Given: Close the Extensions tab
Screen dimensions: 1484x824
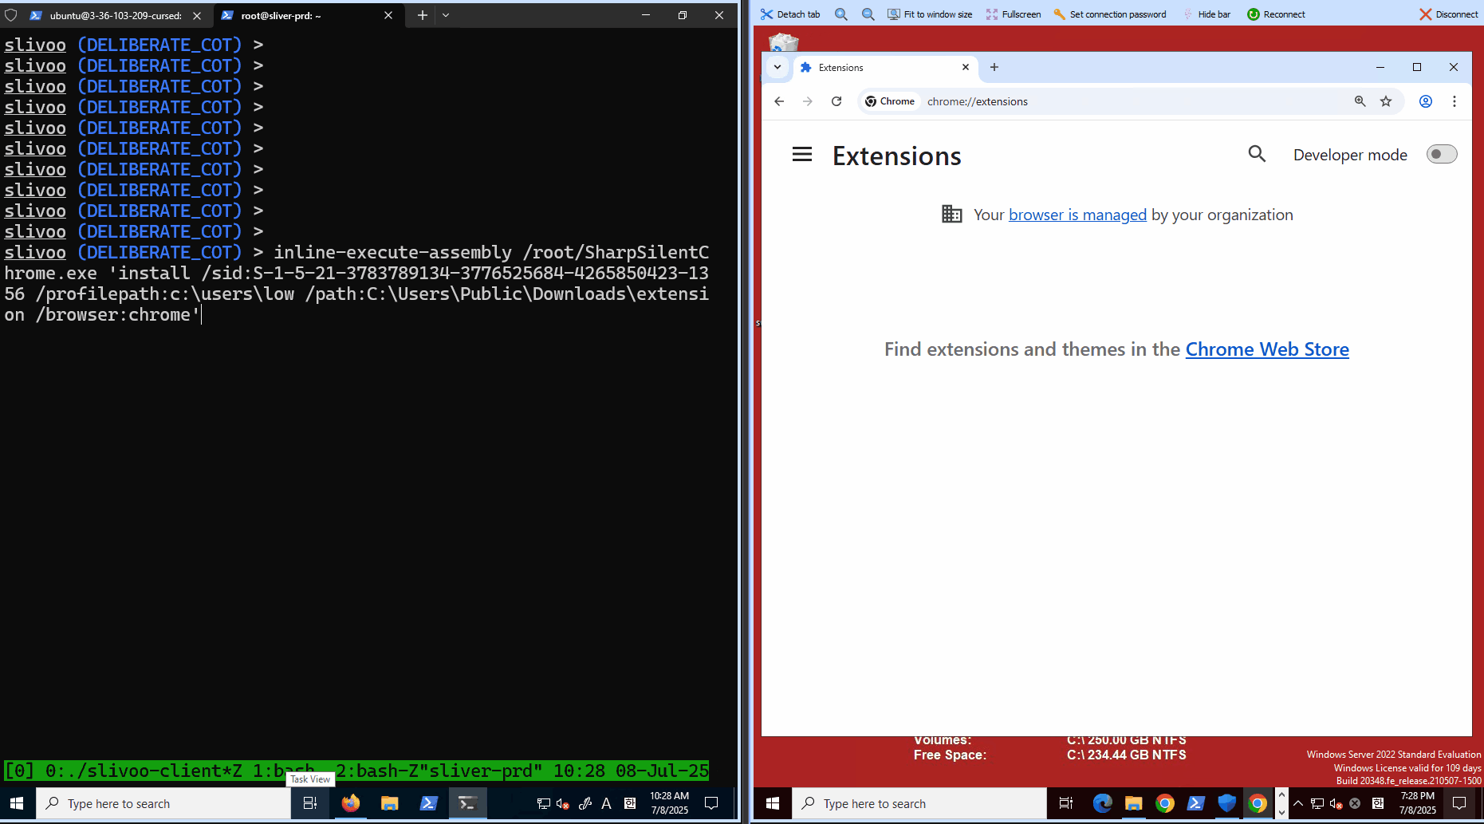Looking at the screenshot, I should coord(966,67).
